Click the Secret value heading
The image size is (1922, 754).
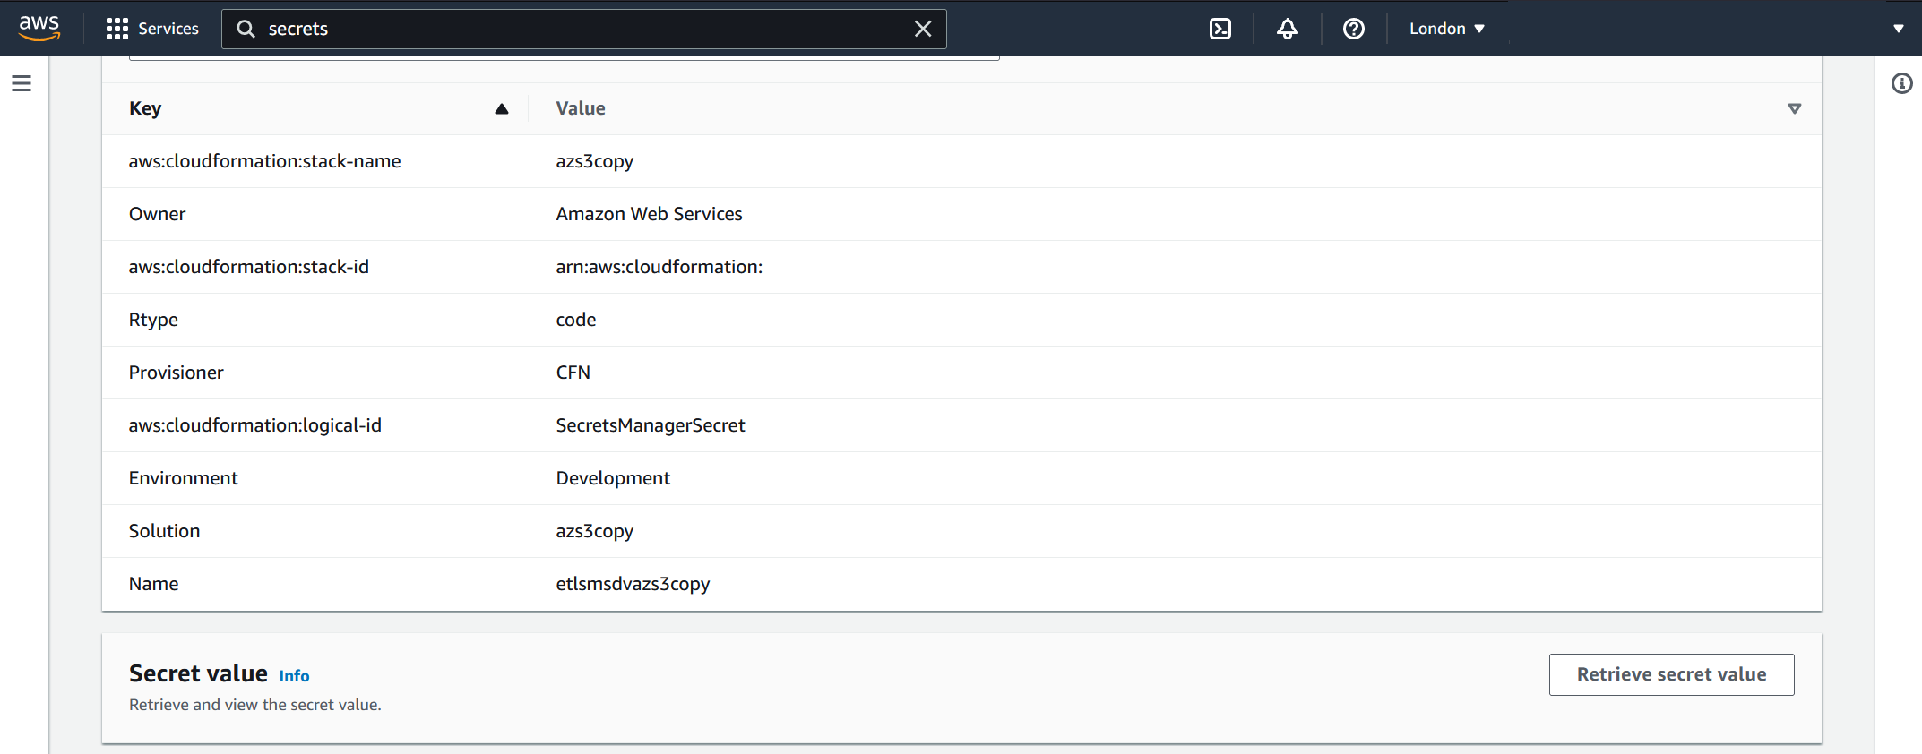click(198, 673)
